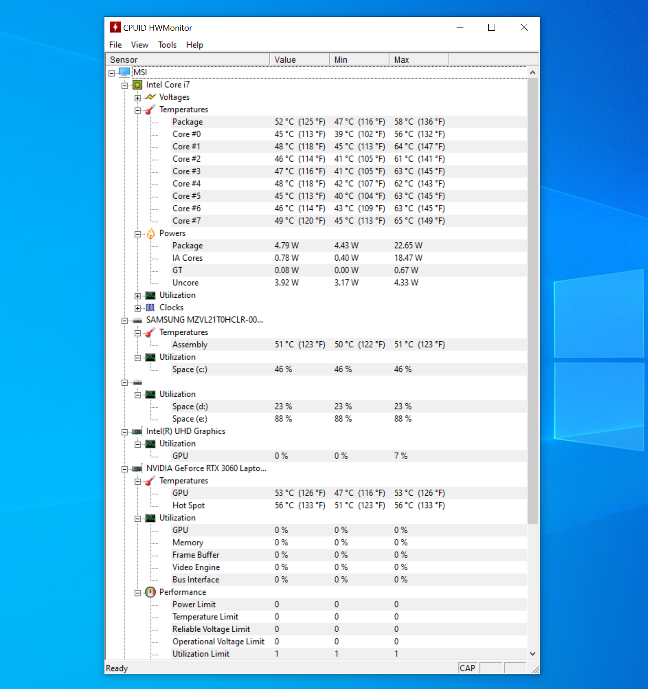
Task: Collapse the Intel(R) UHD Graphics node
Action: point(125,432)
